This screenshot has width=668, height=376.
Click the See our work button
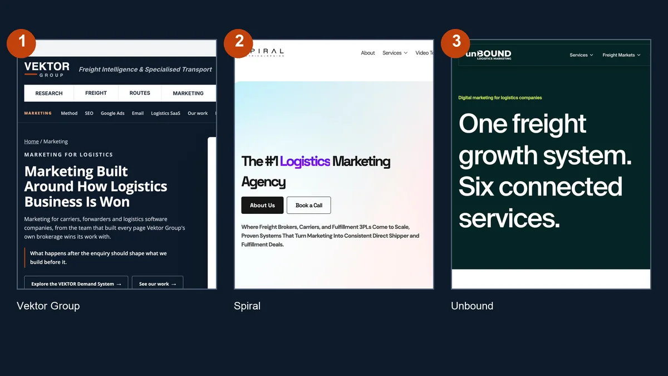[158, 284]
